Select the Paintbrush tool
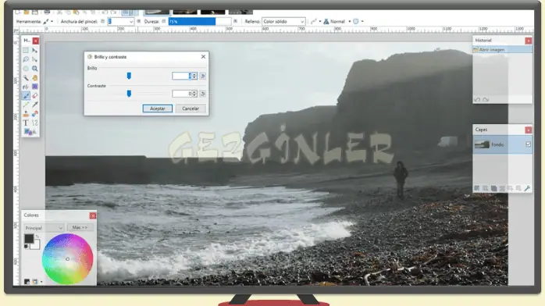 point(26,95)
